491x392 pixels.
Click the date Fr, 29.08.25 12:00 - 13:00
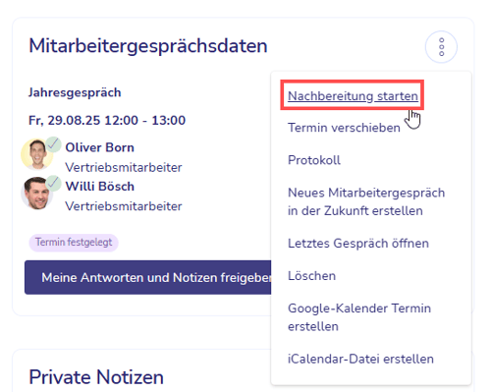coord(107,120)
